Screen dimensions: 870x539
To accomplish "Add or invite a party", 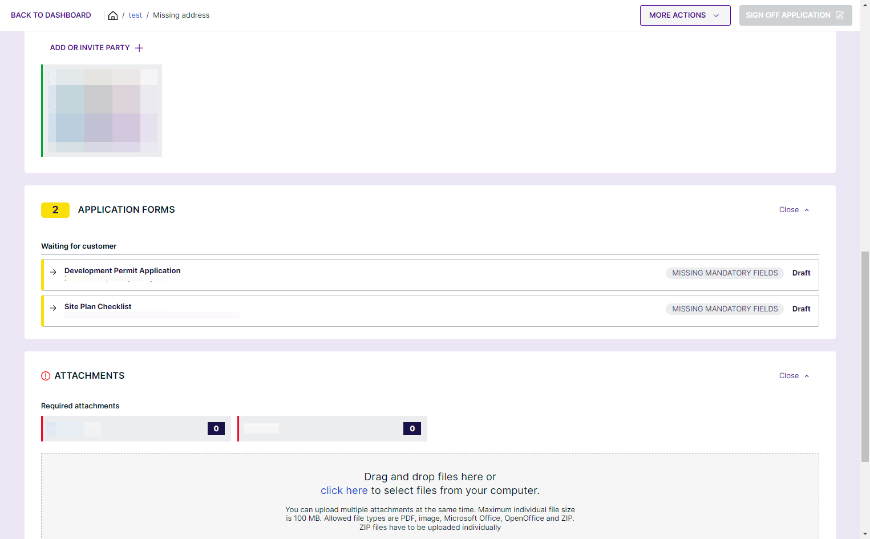I will tap(96, 48).
